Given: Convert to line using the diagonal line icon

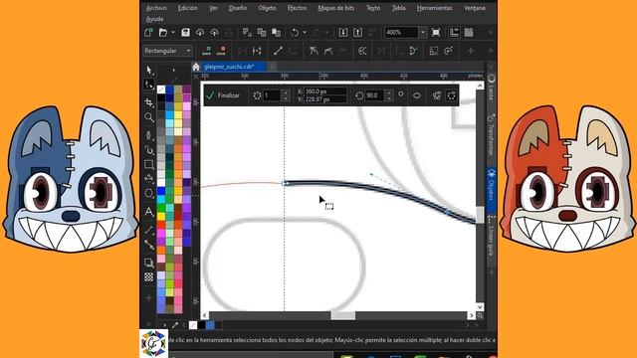Looking at the screenshot, I should coord(278,51).
